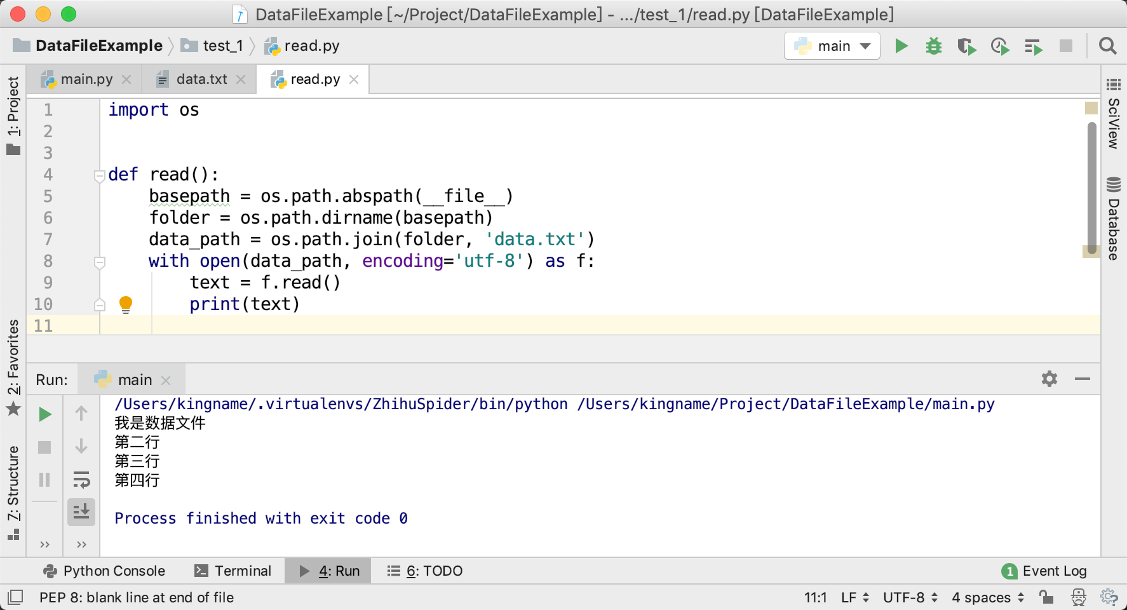The height and width of the screenshot is (610, 1127).
Task: Open the main run configuration dropdown
Action: coord(832,46)
